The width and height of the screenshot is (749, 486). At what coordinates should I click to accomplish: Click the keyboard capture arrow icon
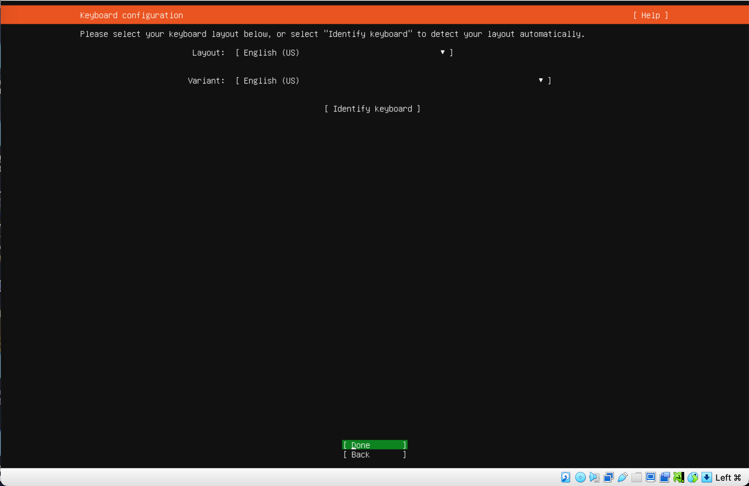point(707,477)
